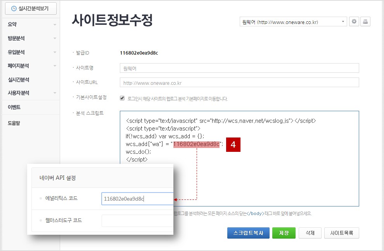Image resolution: width=384 pixels, height=251 pixels.
Task: Click the 분석 스크립트 field label
Action: coord(90,113)
